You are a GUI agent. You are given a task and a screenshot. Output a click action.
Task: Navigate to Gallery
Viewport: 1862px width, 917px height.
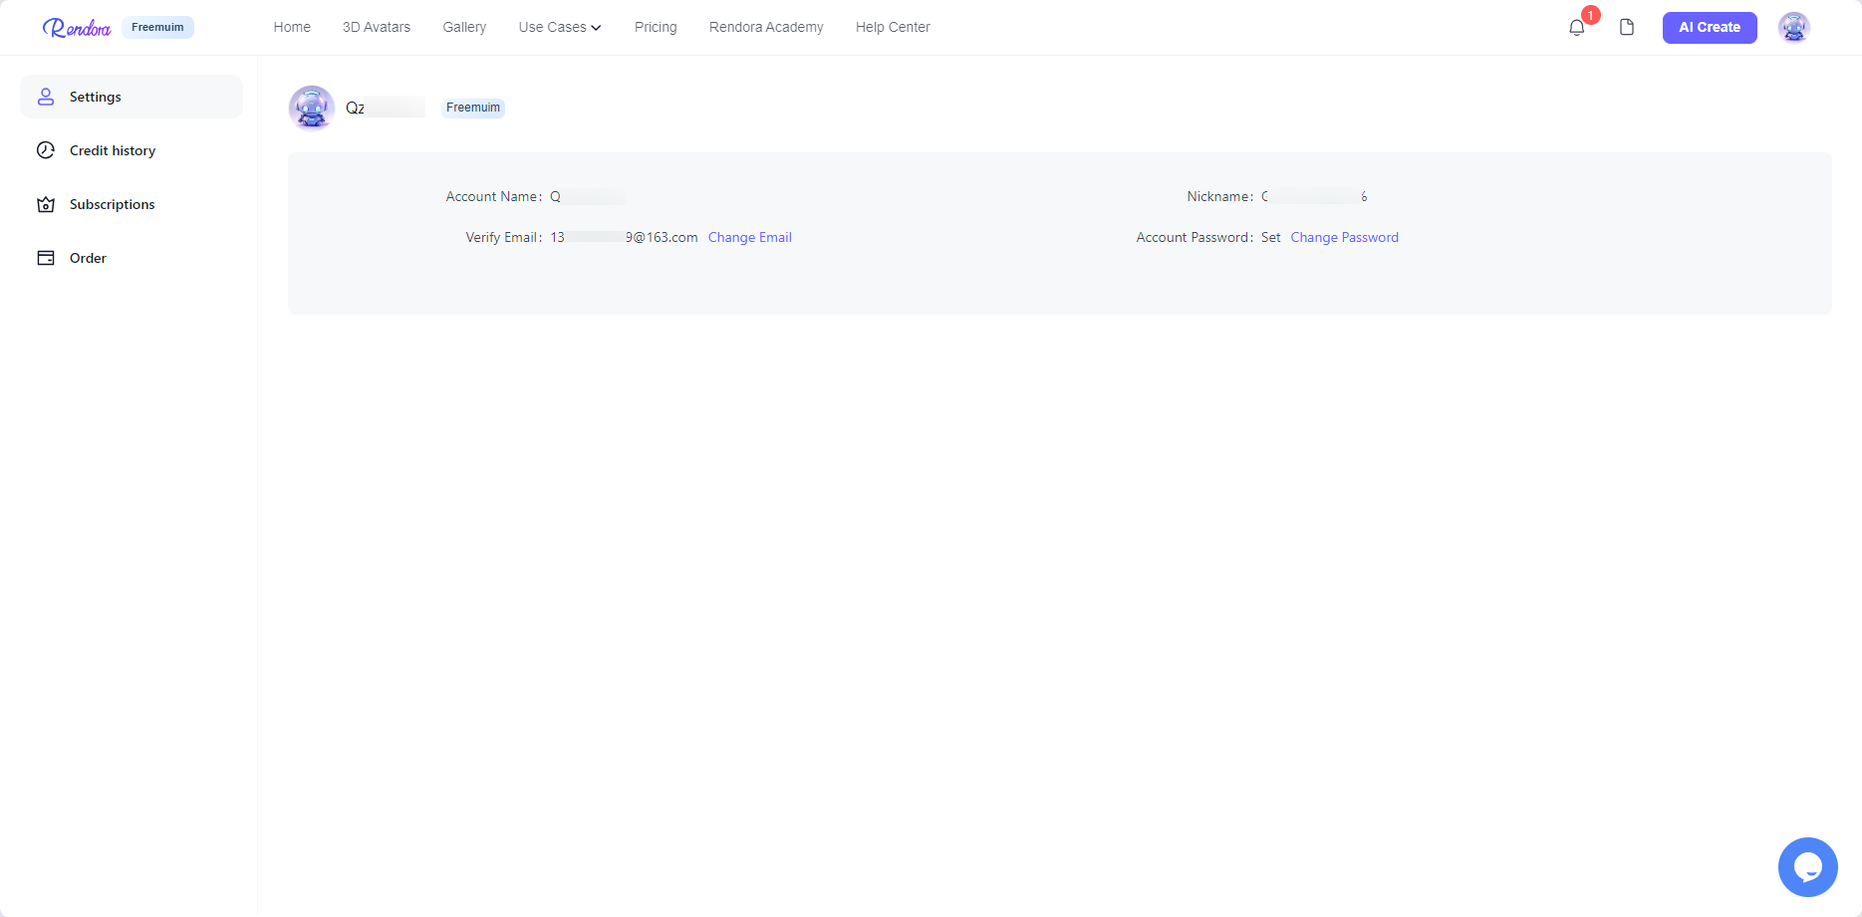tap(464, 27)
